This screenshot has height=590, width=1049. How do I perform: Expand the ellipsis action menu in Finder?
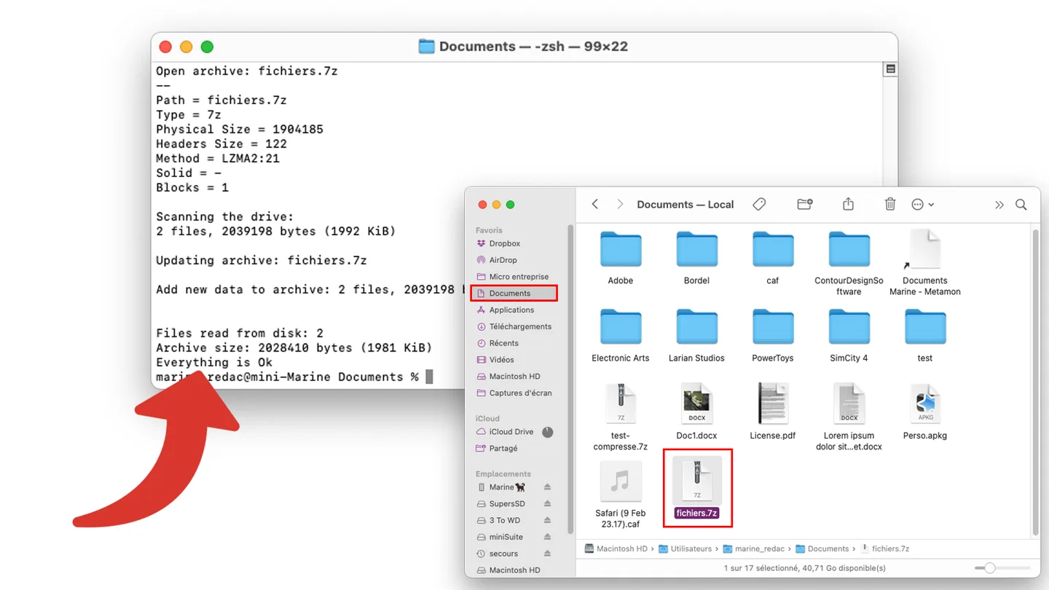pos(922,205)
